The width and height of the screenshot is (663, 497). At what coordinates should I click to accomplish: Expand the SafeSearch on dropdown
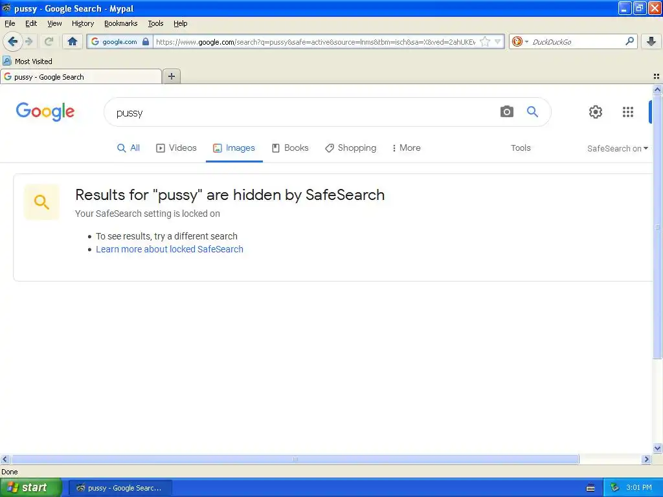(617, 148)
